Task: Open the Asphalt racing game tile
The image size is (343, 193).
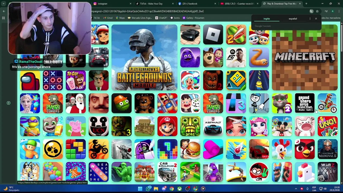Action: 213,126
